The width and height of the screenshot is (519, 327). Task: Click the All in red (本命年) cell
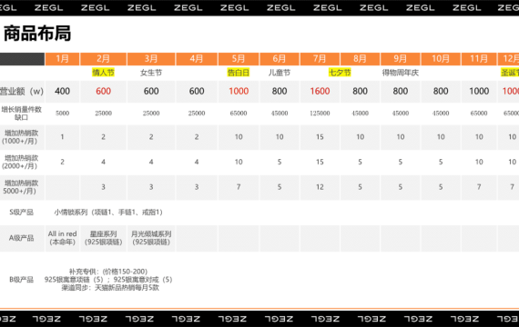click(62, 238)
